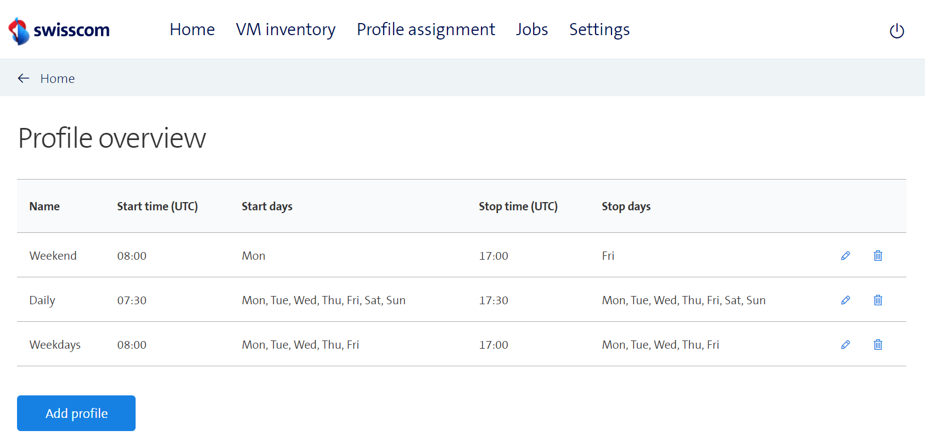Delete the Weekdays profile trash icon
The image size is (925, 447).
(878, 344)
